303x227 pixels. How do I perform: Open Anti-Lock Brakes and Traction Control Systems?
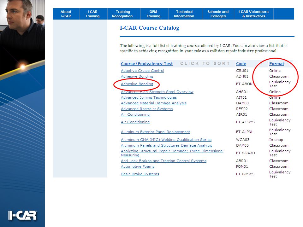pos(163,161)
